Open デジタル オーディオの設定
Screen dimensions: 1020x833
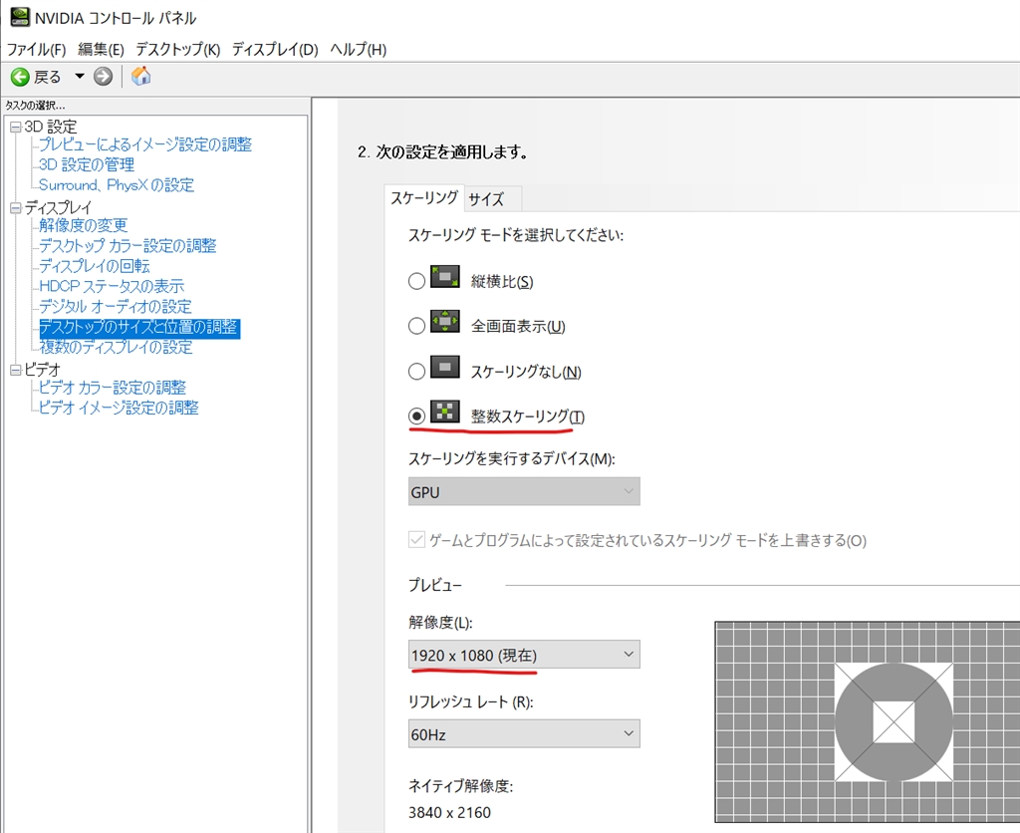click(116, 306)
